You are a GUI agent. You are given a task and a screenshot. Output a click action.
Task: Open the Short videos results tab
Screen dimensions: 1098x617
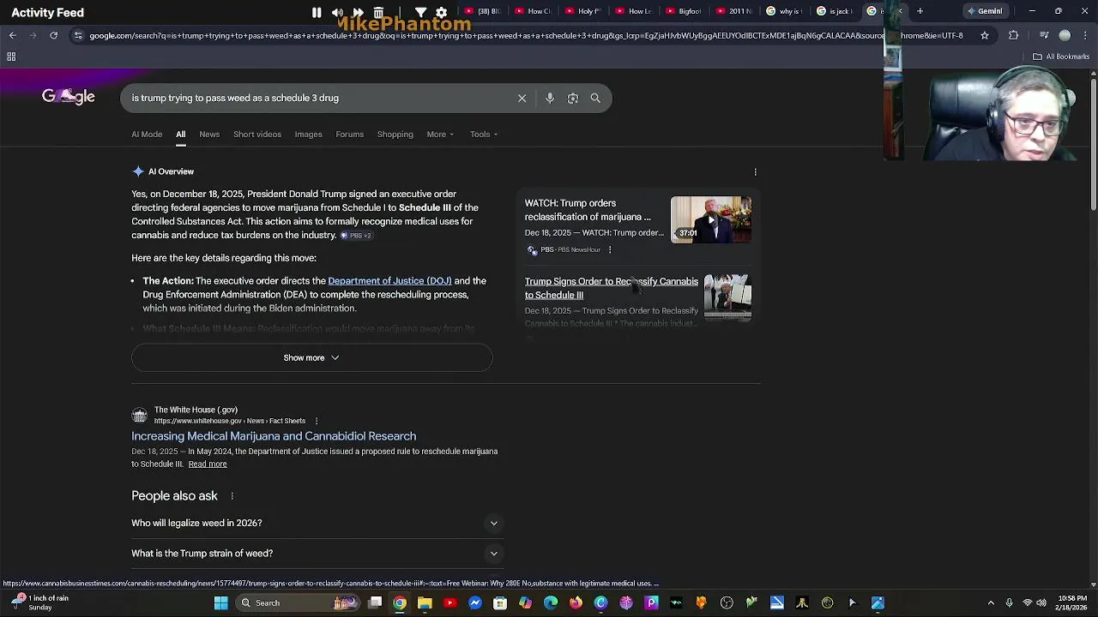coord(257,135)
